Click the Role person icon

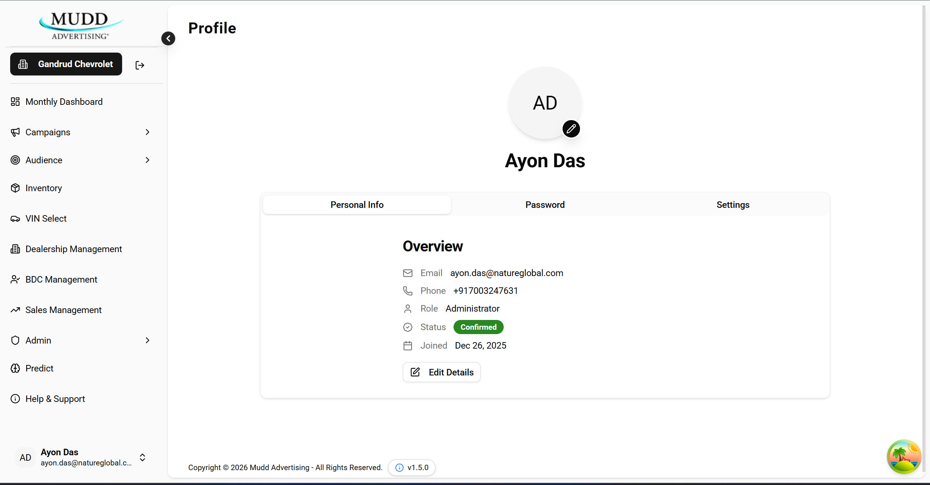pos(408,309)
